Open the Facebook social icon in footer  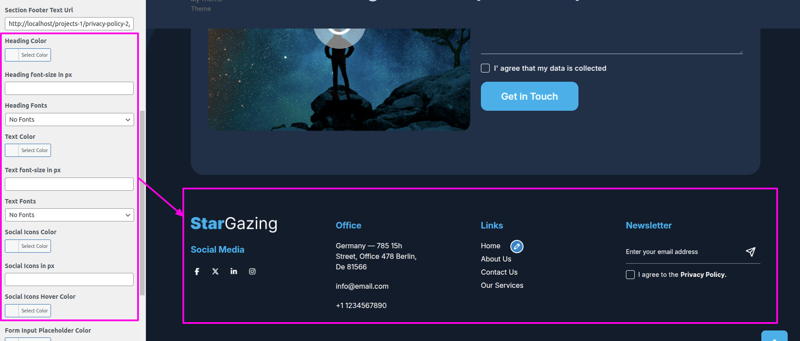click(x=197, y=272)
